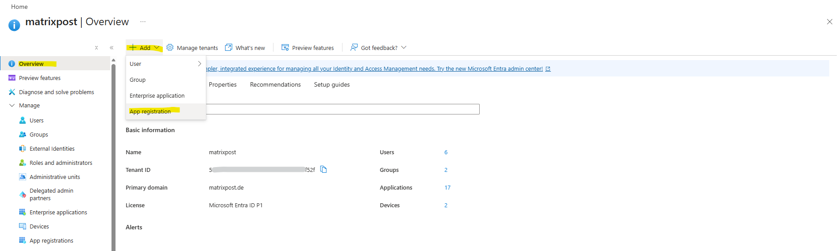Click the External Identities sidebar icon
Image resolution: width=839 pixels, height=251 pixels.
pyautogui.click(x=23, y=148)
